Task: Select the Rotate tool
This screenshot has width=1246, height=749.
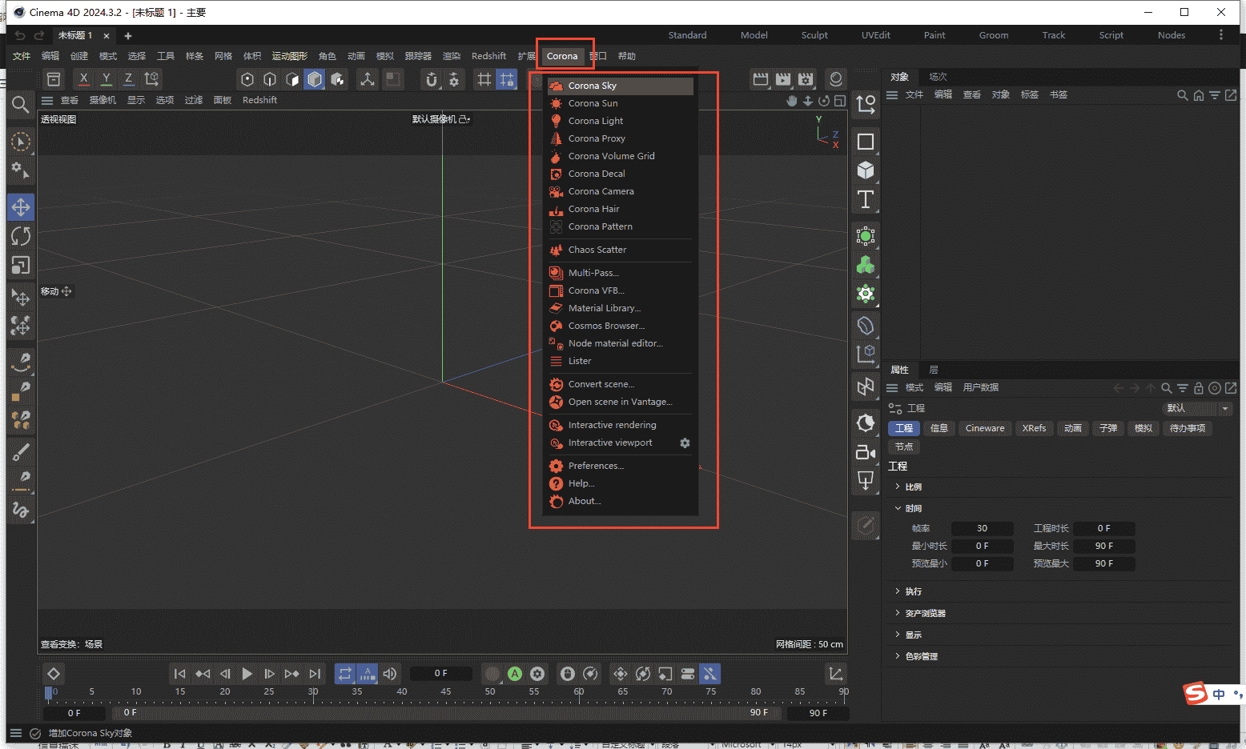Action: [21, 236]
